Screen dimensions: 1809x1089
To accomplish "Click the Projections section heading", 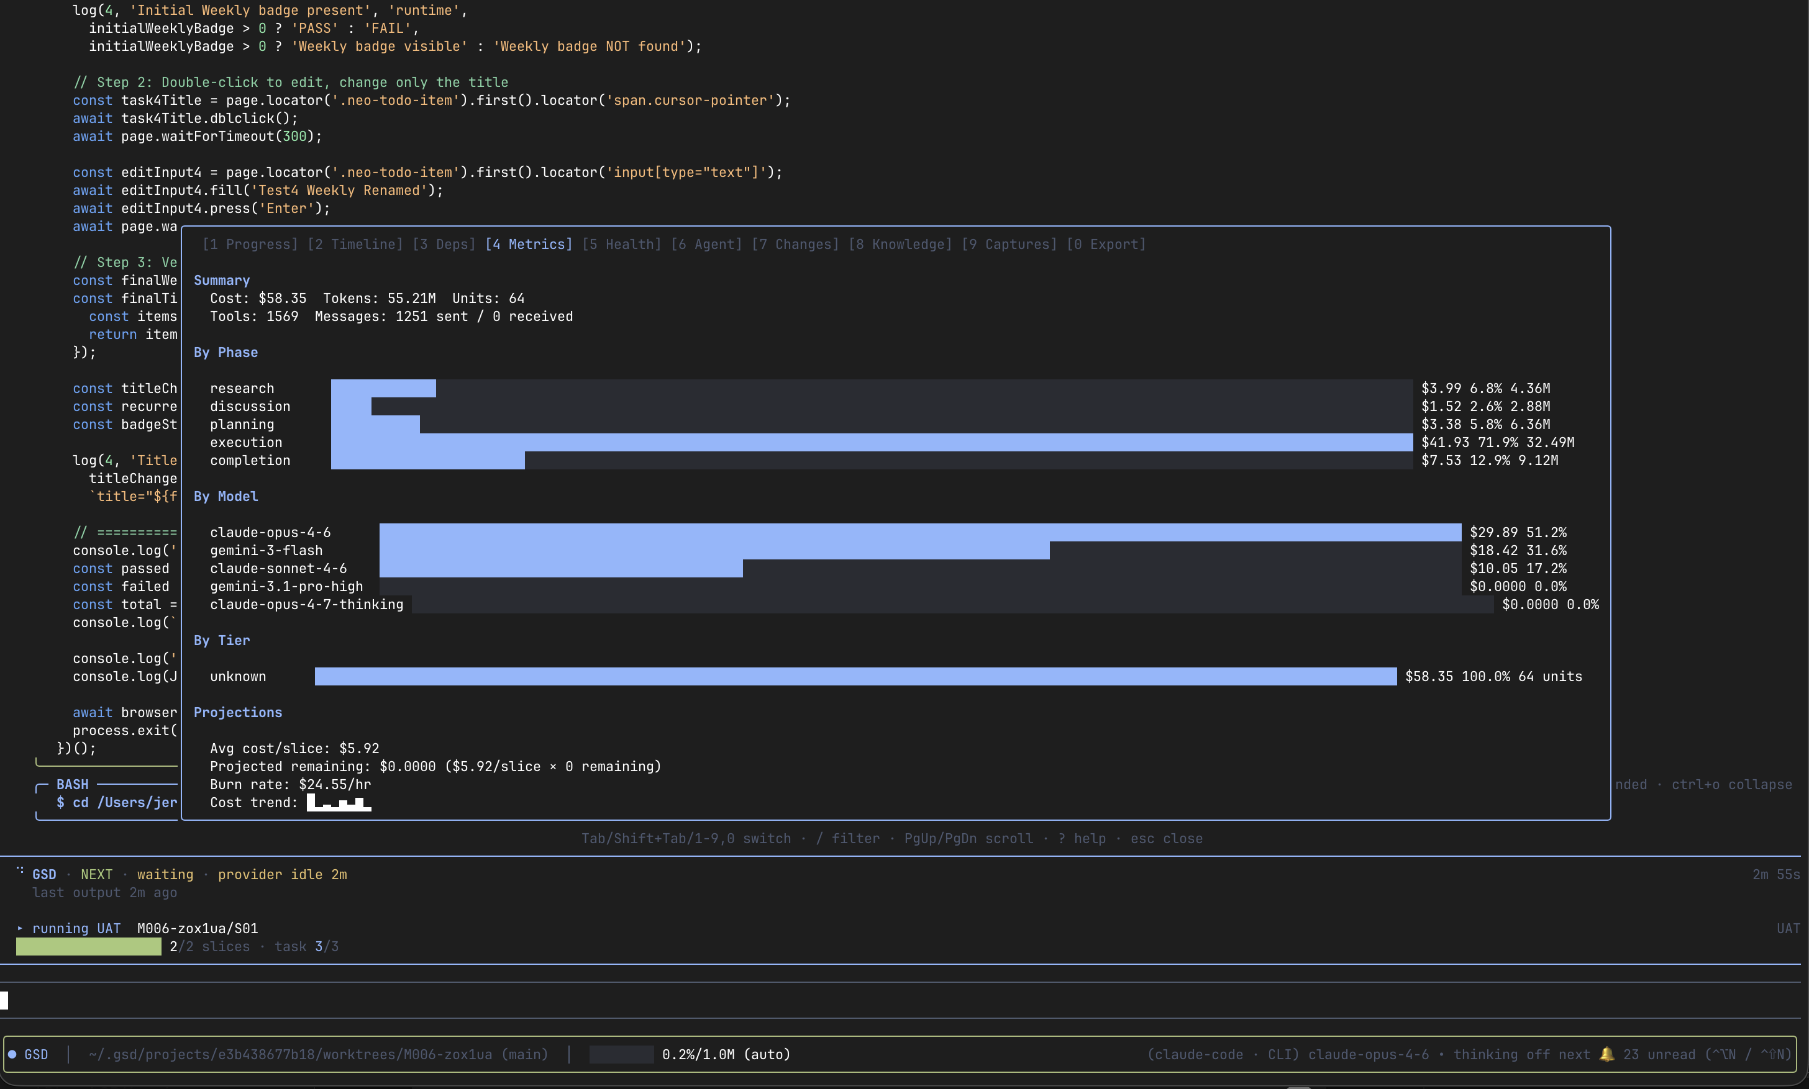I will (238, 712).
